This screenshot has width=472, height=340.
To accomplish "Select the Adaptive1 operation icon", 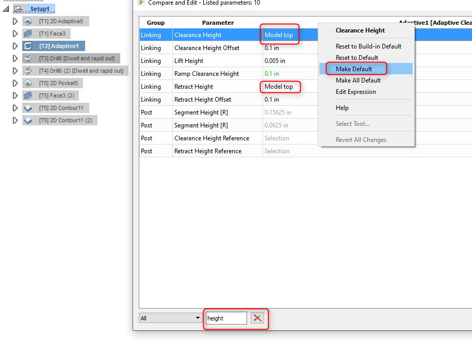I will [x=28, y=46].
